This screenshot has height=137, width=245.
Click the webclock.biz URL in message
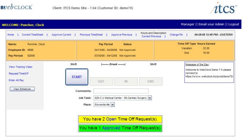[209, 76]
